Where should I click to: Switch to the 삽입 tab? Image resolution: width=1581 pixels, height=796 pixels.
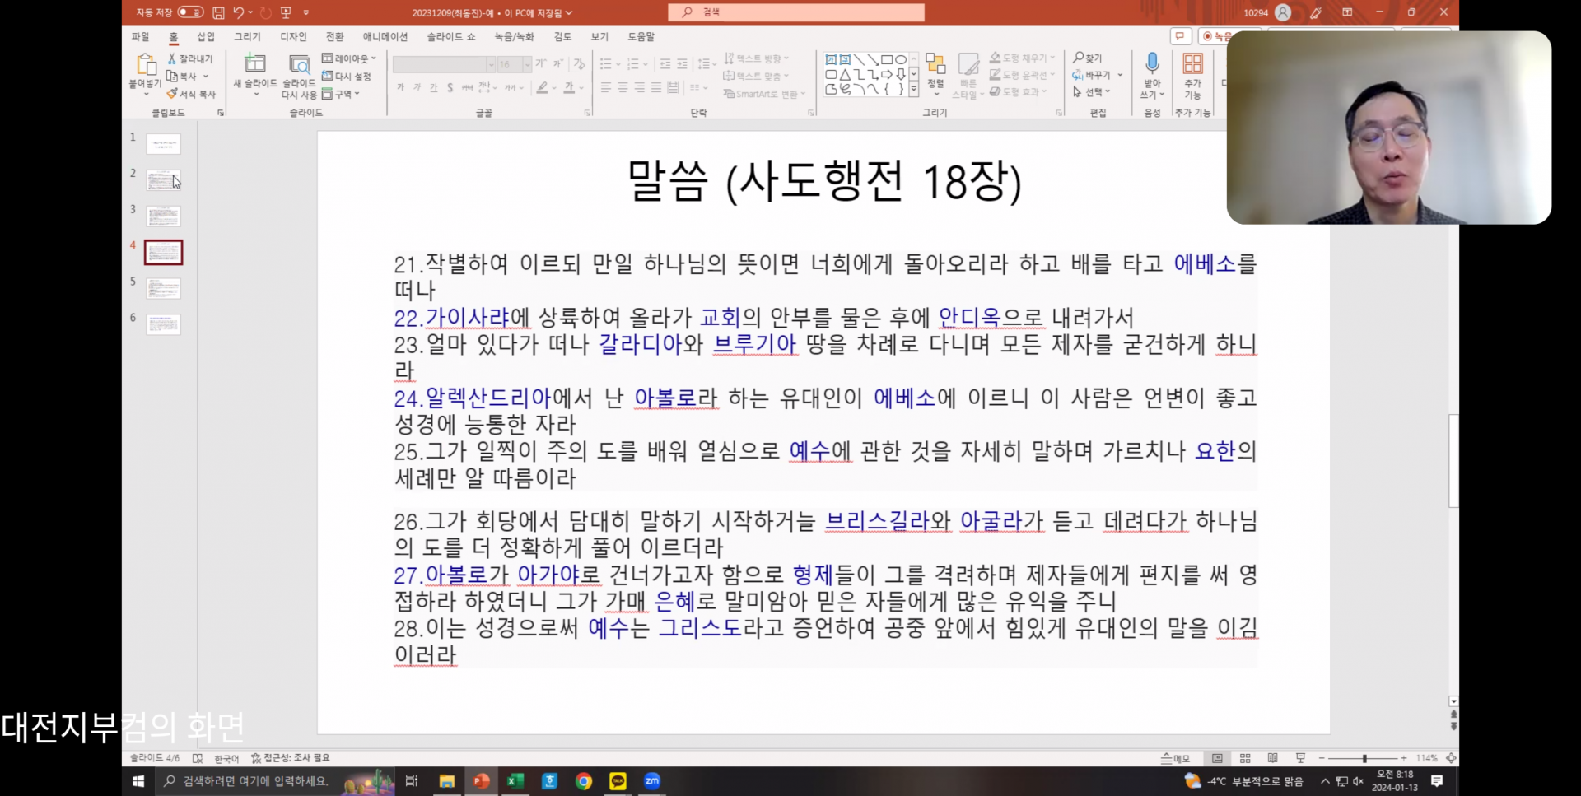tap(206, 37)
